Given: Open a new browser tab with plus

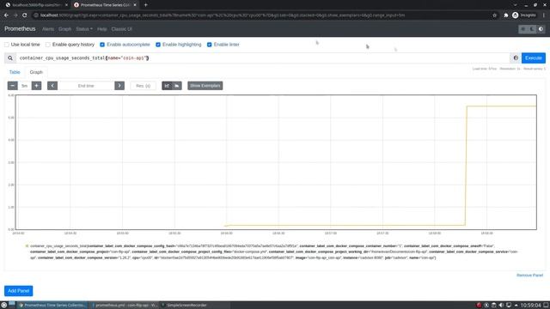Looking at the screenshot, I should tap(145, 5).
